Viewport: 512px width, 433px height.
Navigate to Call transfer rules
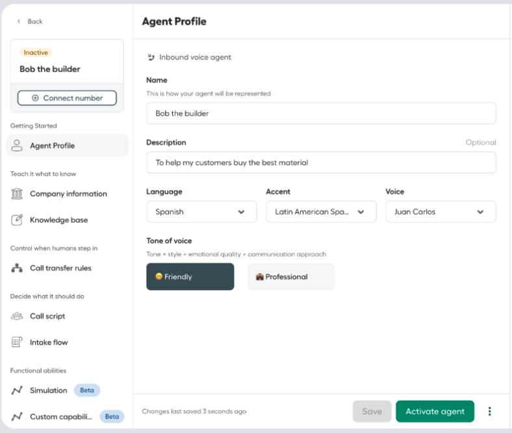pos(68,268)
